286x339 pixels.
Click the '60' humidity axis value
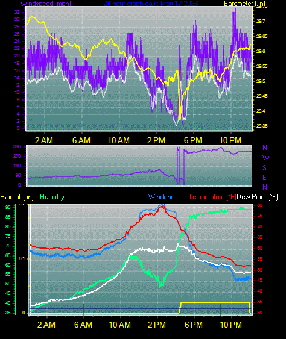coord(8,266)
